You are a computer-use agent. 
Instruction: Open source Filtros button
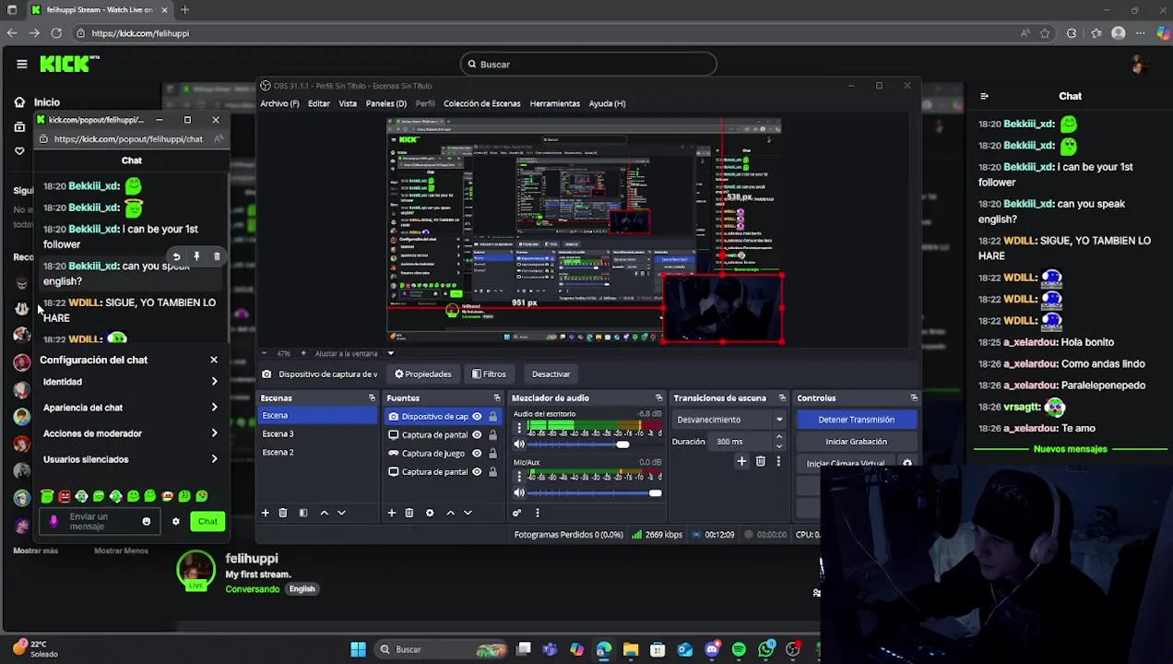tap(489, 374)
